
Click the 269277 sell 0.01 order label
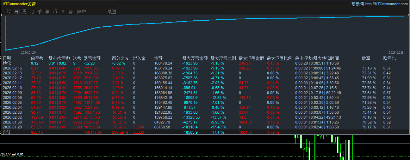[12, 154]
